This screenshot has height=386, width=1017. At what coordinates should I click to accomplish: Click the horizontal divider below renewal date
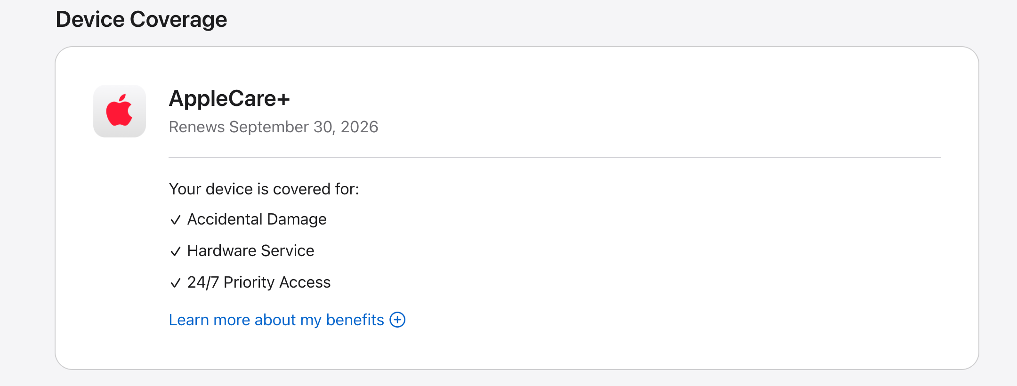[x=555, y=158]
